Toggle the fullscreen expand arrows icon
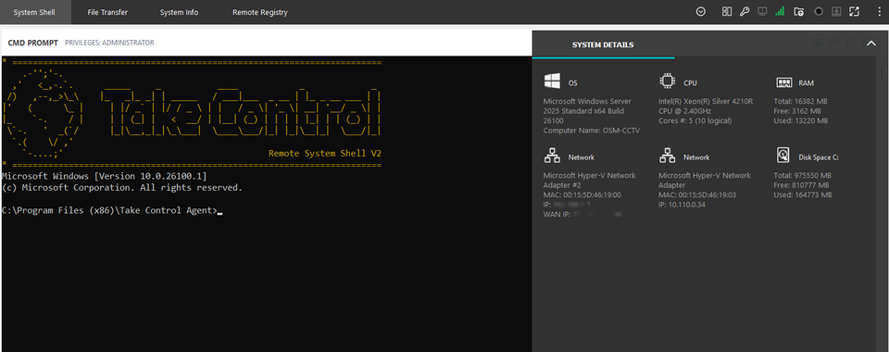 (x=854, y=11)
